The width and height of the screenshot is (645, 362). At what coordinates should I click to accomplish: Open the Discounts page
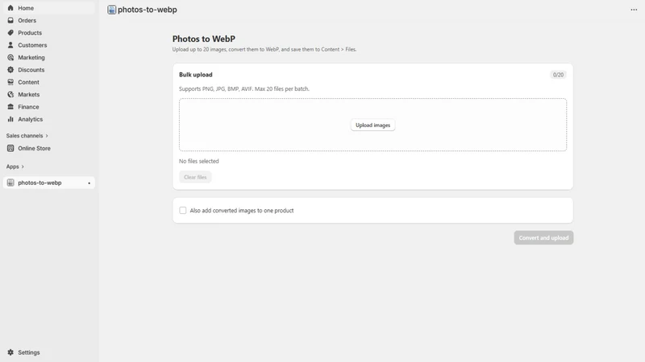click(48, 69)
